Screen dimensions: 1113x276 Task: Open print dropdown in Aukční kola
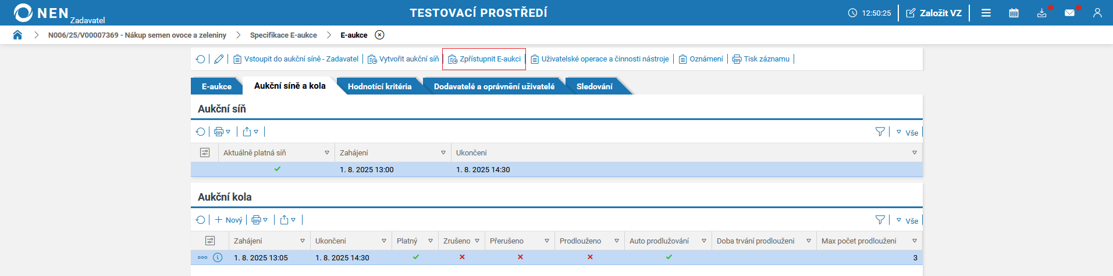point(259,220)
